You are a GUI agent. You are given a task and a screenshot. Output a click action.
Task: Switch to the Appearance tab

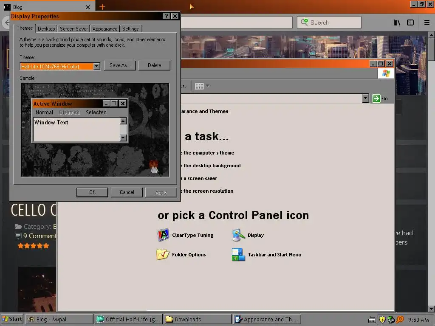pyautogui.click(x=105, y=28)
